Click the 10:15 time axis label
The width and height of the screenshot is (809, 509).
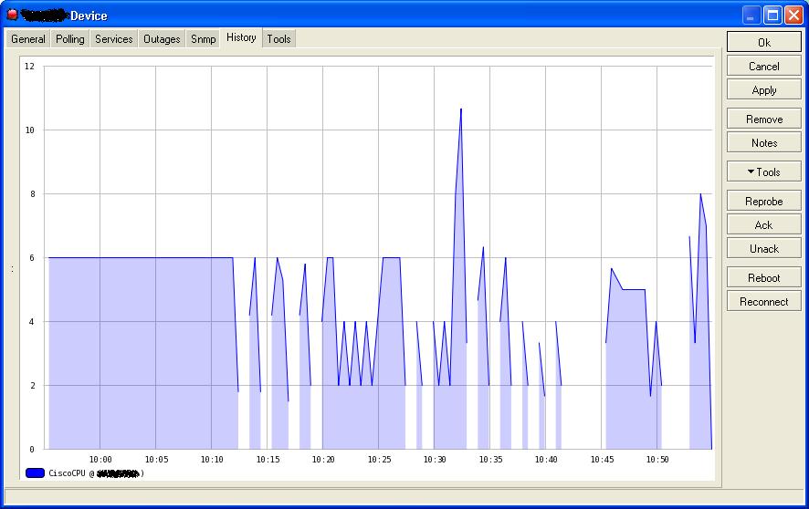[268, 460]
